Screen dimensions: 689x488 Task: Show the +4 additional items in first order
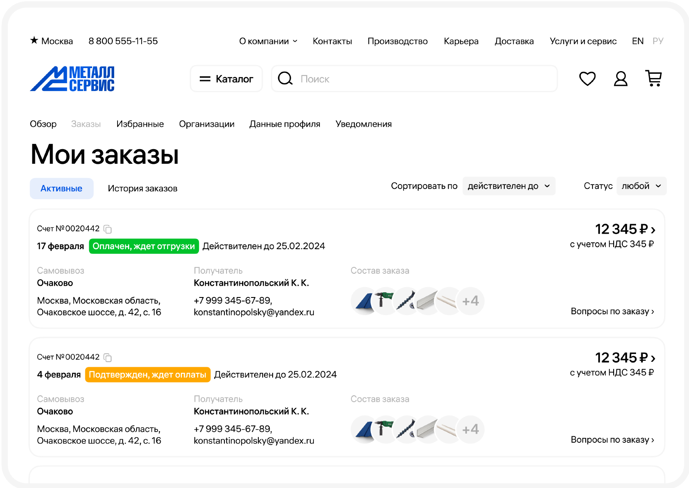470,301
